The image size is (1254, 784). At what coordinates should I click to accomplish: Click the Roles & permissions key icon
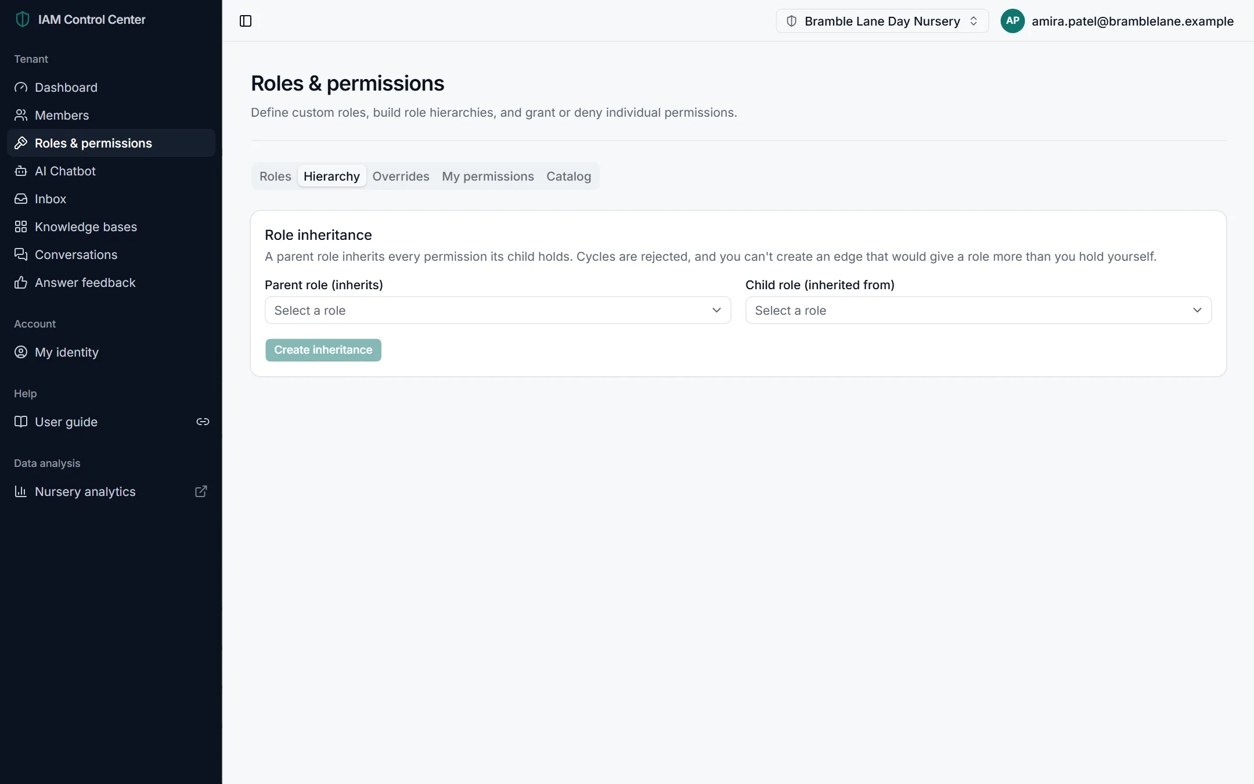tap(21, 143)
